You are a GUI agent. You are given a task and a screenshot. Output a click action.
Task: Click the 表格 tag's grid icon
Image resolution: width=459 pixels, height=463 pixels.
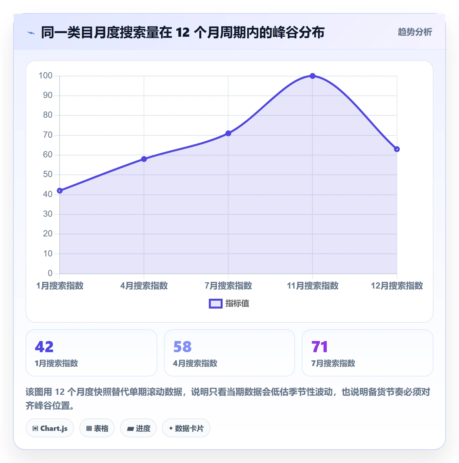pyautogui.click(x=89, y=429)
